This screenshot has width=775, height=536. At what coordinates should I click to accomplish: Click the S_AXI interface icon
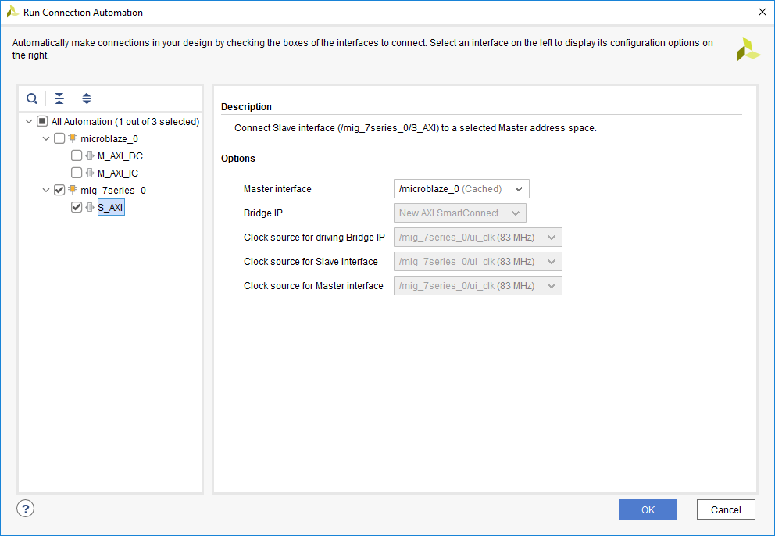[90, 207]
